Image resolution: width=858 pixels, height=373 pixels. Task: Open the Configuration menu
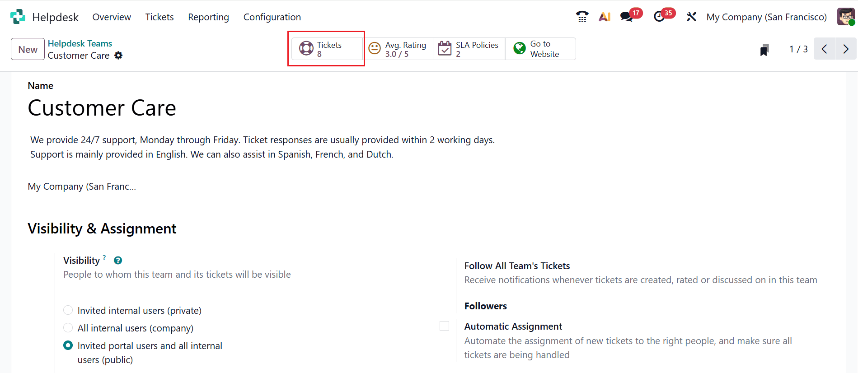pyautogui.click(x=272, y=17)
